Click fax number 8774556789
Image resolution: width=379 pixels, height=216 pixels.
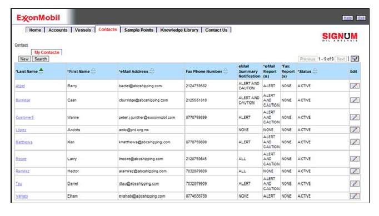pos(196,196)
